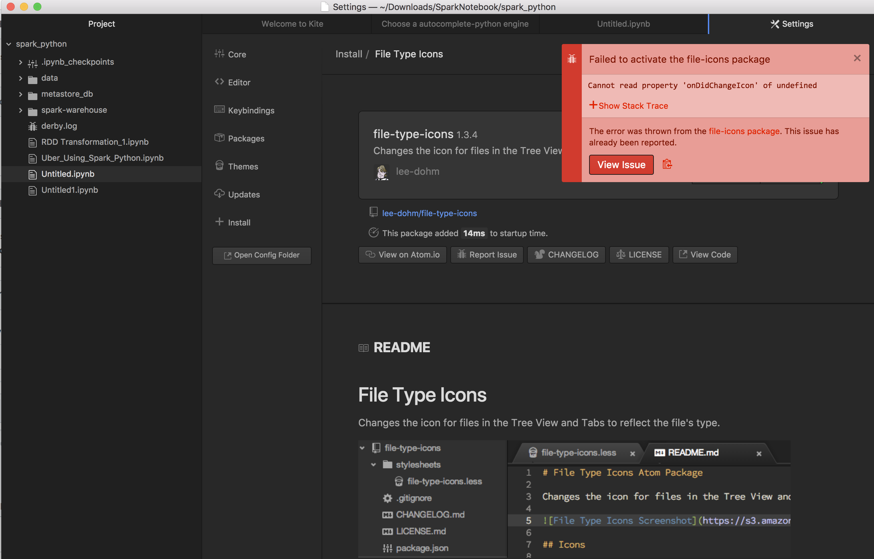This screenshot has width=874, height=559.
Task: Click the Packages box icon
Action: 219,137
